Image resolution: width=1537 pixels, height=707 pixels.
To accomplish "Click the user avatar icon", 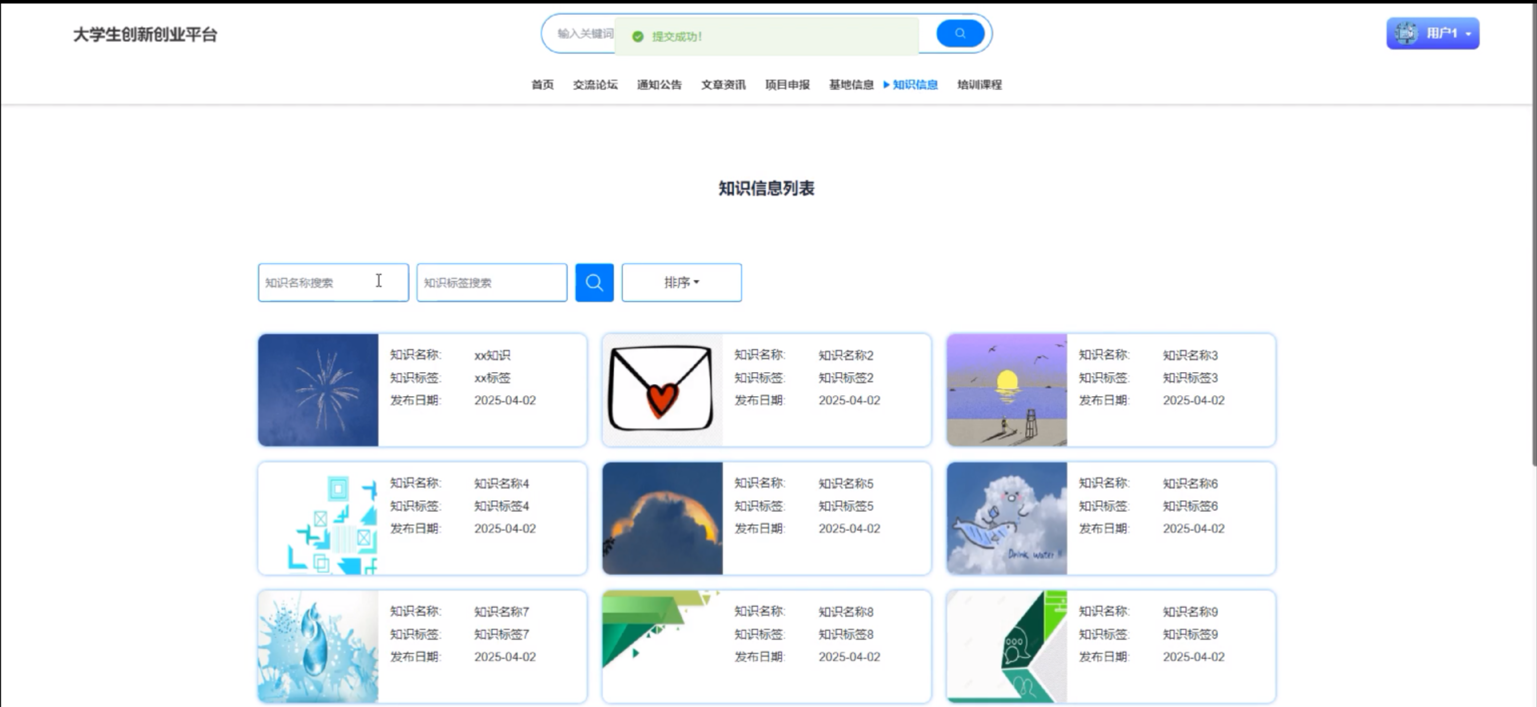I will tap(1406, 34).
